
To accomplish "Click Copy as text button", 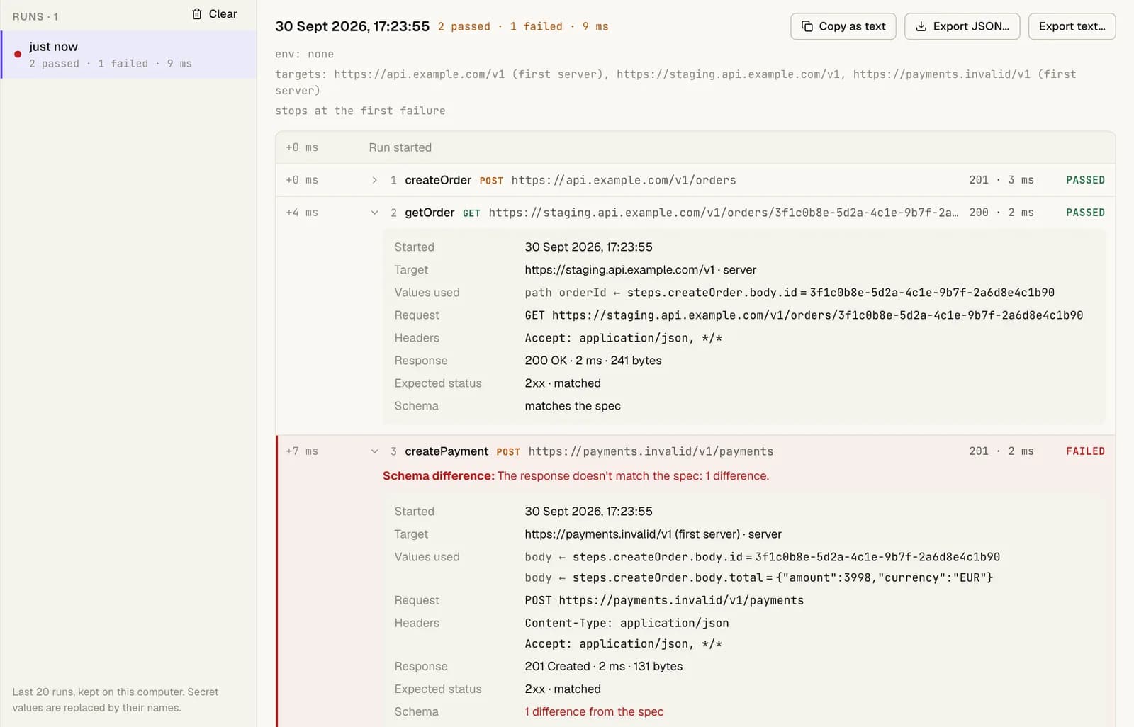I will (843, 26).
